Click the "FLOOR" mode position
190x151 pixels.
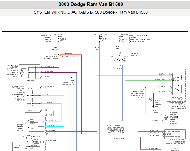(35, 146)
